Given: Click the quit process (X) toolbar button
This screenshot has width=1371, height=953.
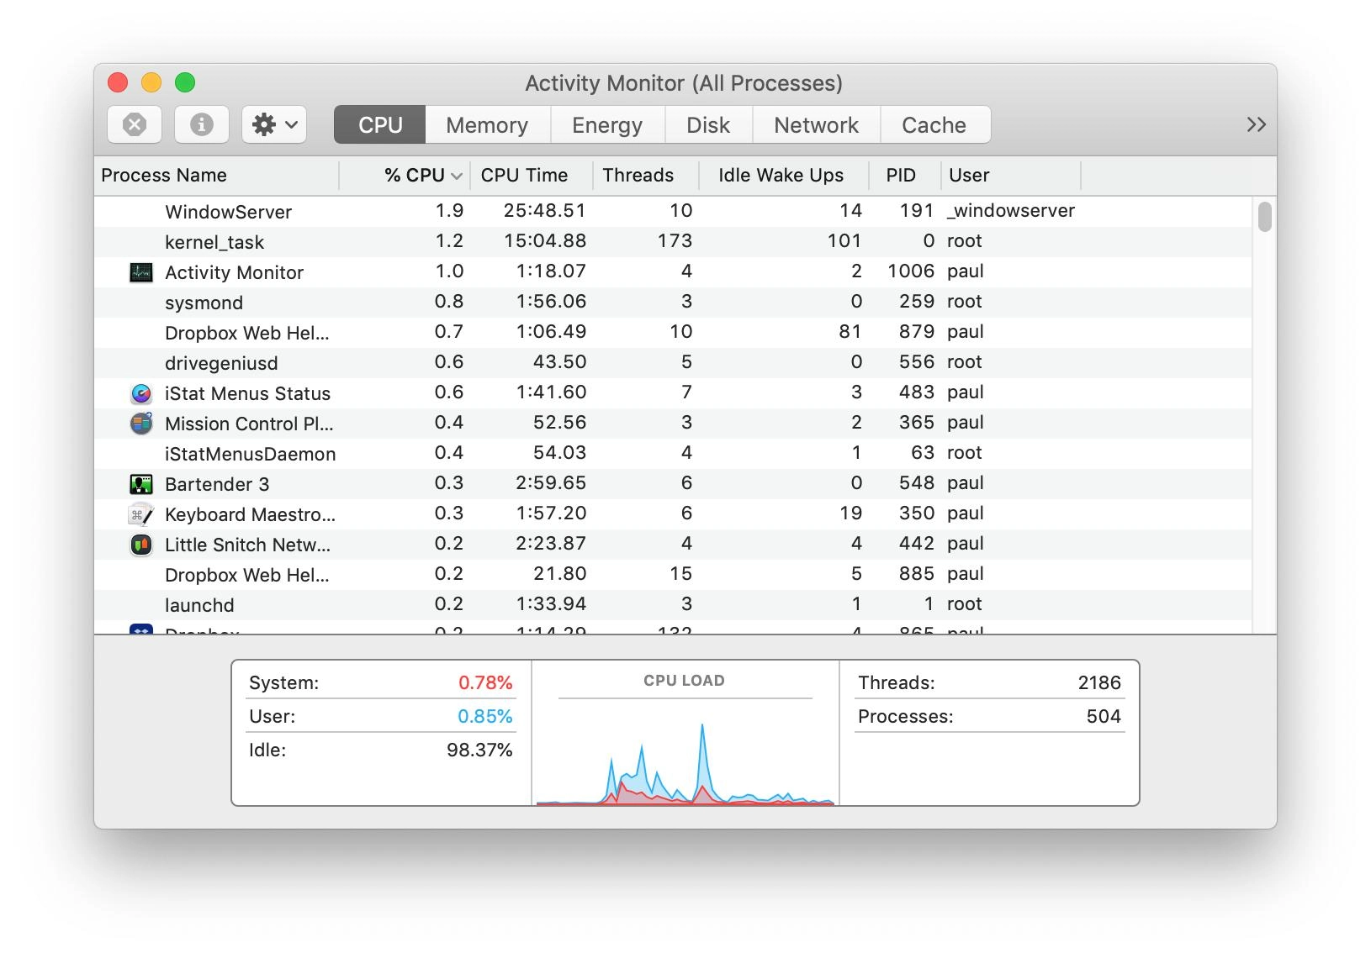Looking at the screenshot, I should coord(135,124).
